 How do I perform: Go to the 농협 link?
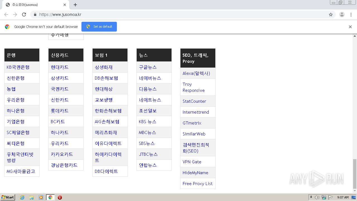[11, 89]
